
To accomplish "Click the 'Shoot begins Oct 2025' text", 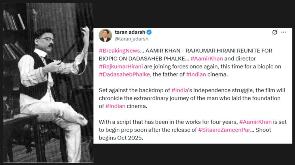I will point(185,134).
